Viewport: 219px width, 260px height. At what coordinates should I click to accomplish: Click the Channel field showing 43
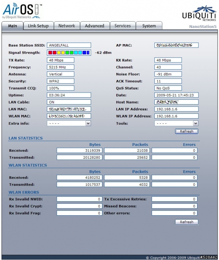pyautogui.click(x=168, y=67)
